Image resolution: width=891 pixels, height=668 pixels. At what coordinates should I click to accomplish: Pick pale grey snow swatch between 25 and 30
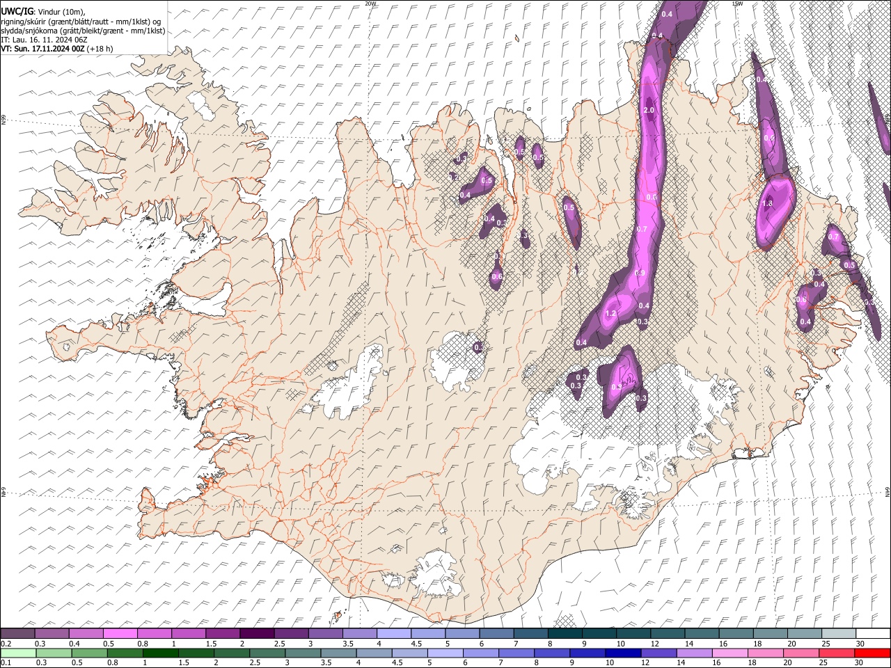839,633
